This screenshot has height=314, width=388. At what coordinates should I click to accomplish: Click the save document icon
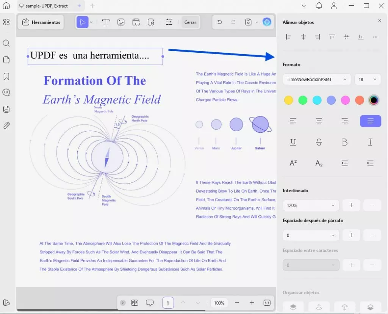coord(248,22)
